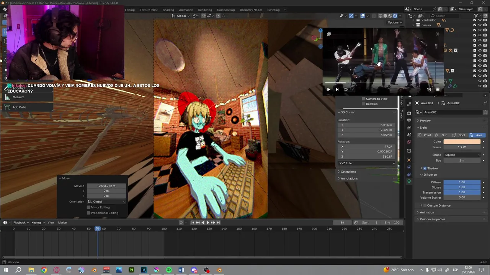Open the viewport Options dropdown

click(395, 23)
